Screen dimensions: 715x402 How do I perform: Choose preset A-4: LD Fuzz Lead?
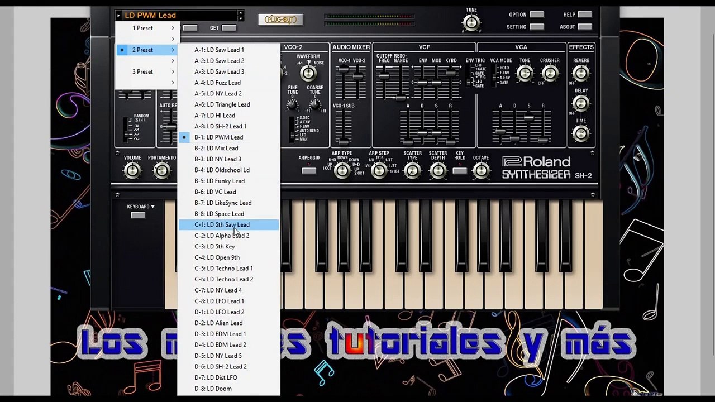(x=229, y=83)
